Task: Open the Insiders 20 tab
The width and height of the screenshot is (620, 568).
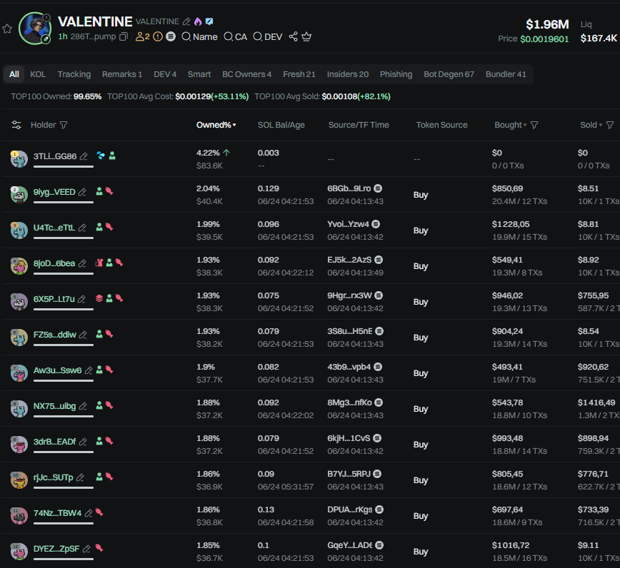Action: pos(348,74)
